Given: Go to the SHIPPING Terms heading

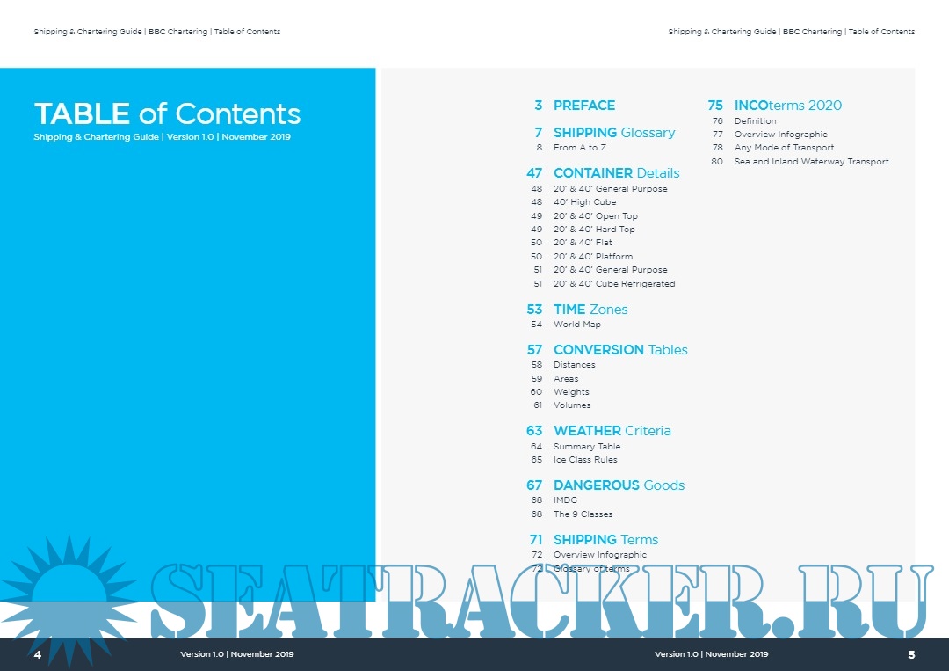Looking at the screenshot, I should point(605,540).
